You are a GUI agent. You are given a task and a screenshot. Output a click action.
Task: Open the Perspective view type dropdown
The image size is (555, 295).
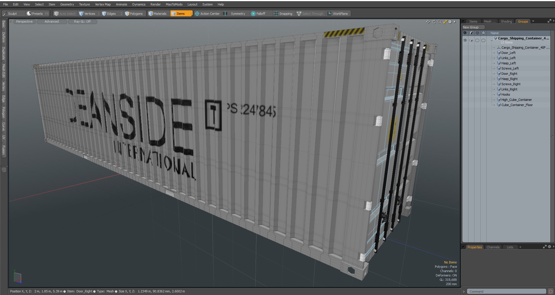(25, 22)
